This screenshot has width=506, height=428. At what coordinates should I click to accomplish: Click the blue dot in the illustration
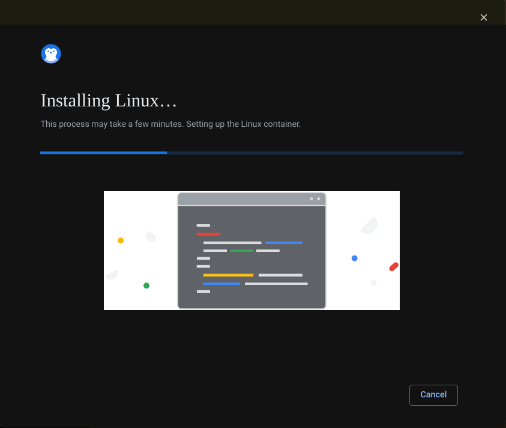tap(355, 258)
